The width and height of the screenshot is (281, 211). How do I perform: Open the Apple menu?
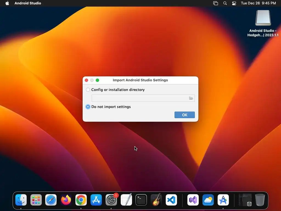coord(7,3)
